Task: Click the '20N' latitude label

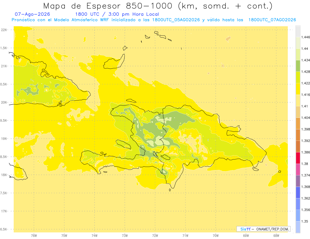Action: 4,102
